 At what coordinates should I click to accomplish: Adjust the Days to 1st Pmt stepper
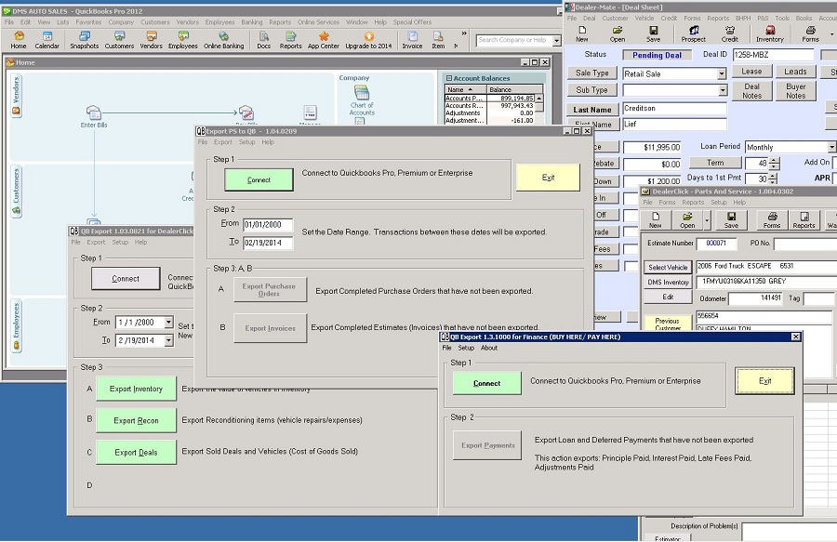point(774,178)
